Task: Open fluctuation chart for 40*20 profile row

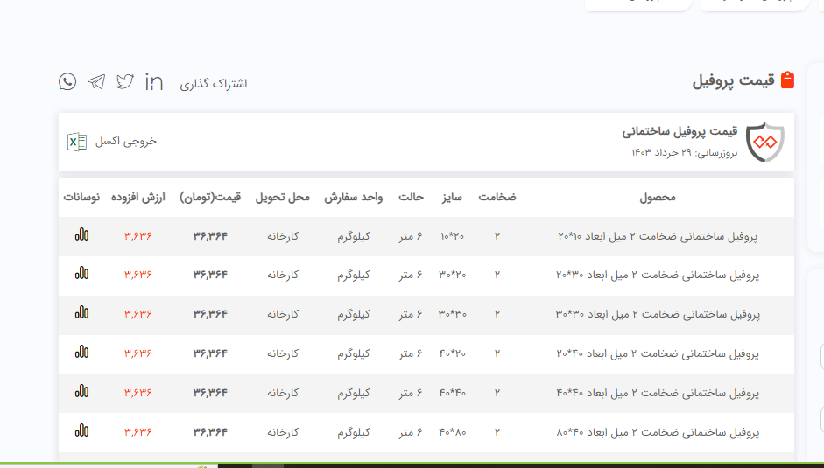Action: [81, 352]
